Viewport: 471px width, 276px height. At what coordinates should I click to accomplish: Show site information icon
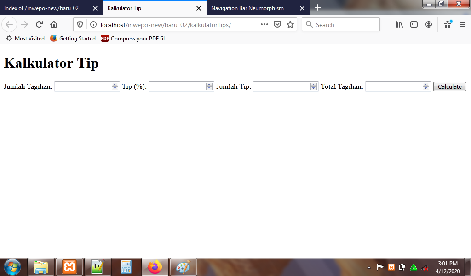point(93,25)
